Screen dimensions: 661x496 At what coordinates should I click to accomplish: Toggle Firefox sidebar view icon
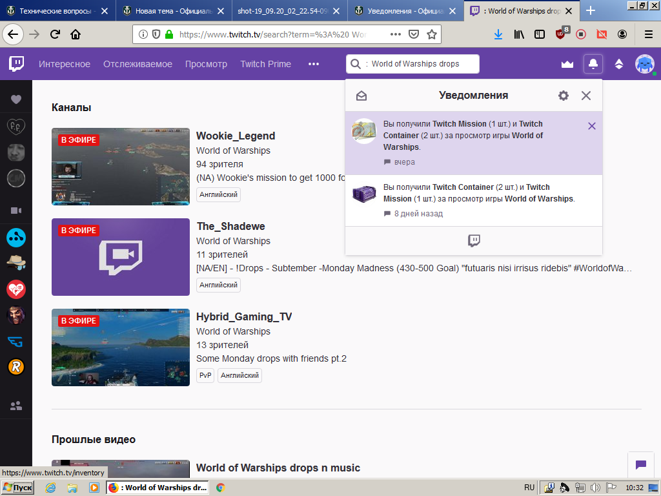click(x=540, y=34)
